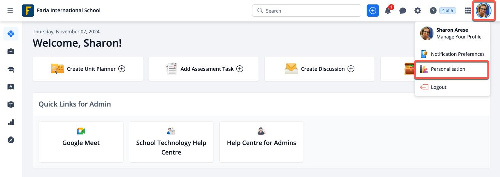This screenshot has width=500, height=177.
Task: Open the apps grid launcher
Action: point(468,11)
